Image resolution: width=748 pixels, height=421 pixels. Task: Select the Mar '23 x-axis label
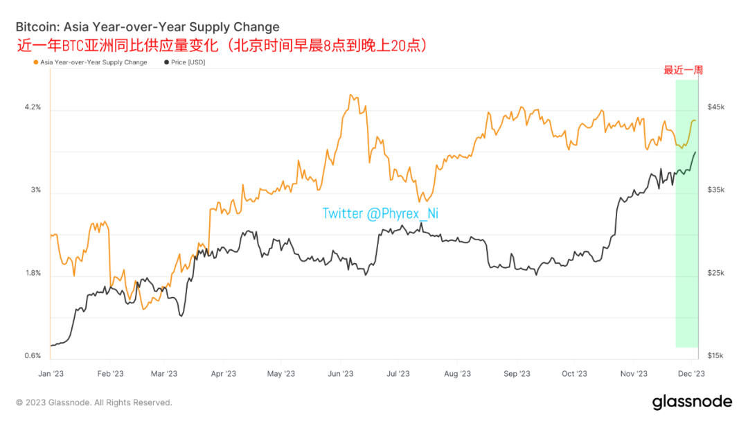click(164, 374)
